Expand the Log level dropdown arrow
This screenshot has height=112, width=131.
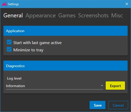click(x=102, y=86)
